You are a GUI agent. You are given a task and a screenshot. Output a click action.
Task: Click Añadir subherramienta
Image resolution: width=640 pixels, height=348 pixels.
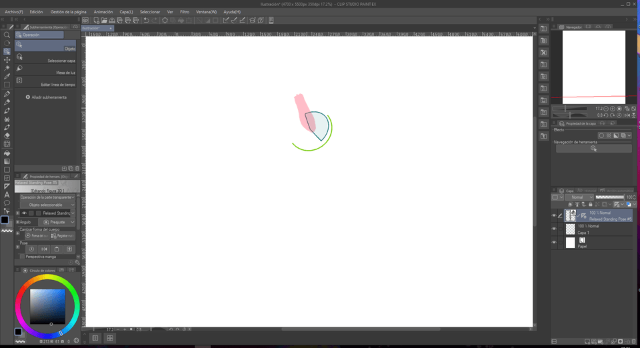(46, 97)
